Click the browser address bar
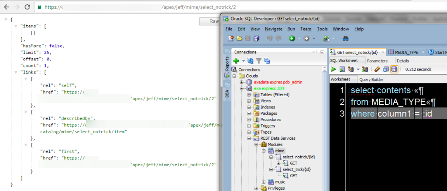The height and width of the screenshot is (191, 447). 240,7
